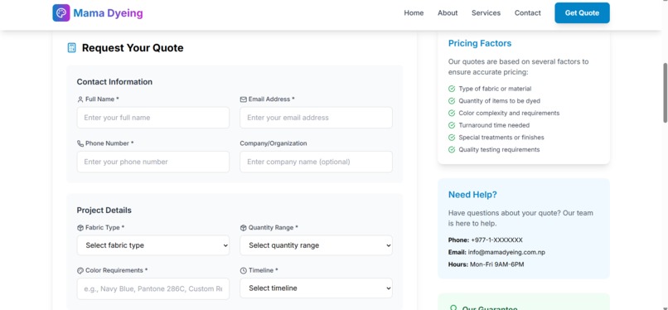Open the Contact nav item

click(527, 12)
